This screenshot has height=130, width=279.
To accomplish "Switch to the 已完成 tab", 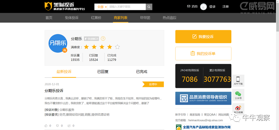I will coord(141,72).
